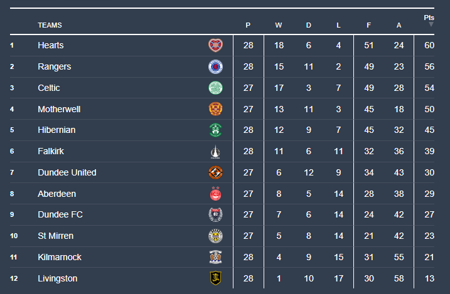Click the Hibernian club crest icon

pos(215,130)
